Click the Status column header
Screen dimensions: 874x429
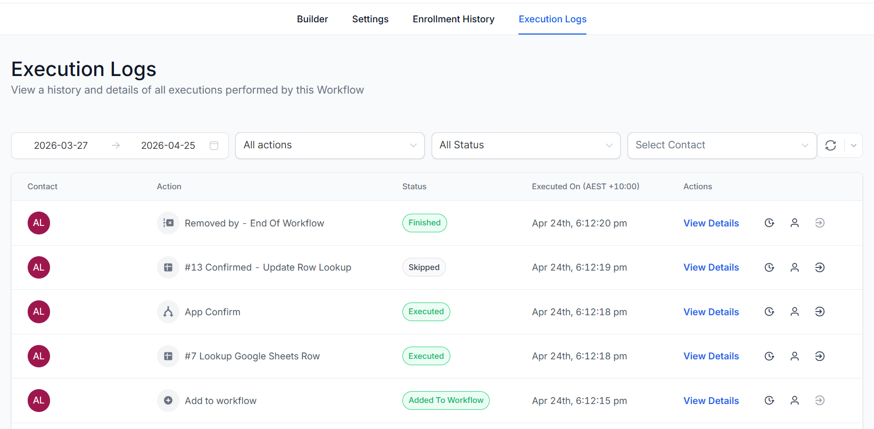pos(415,187)
